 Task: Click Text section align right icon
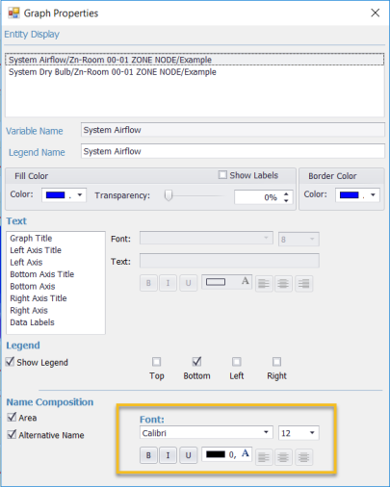pyautogui.click(x=303, y=284)
